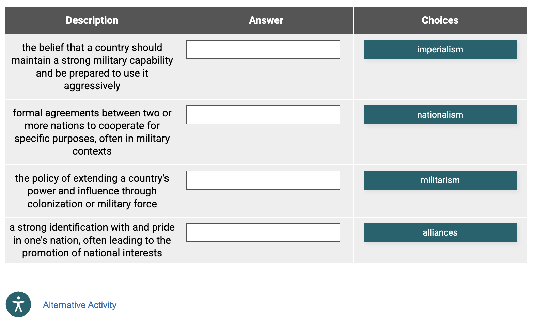The image size is (549, 322).
Task: Select the nationalism choice tile
Action: [440, 115]
